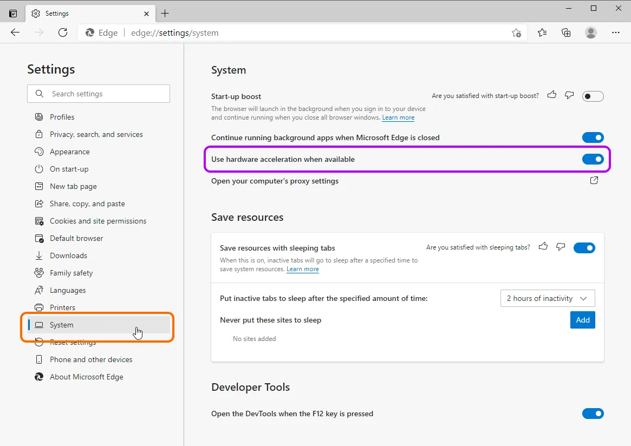Turn off hardware acceleration toggle
631x446 pixels.
pyautogui.click(x=593, y=159)
